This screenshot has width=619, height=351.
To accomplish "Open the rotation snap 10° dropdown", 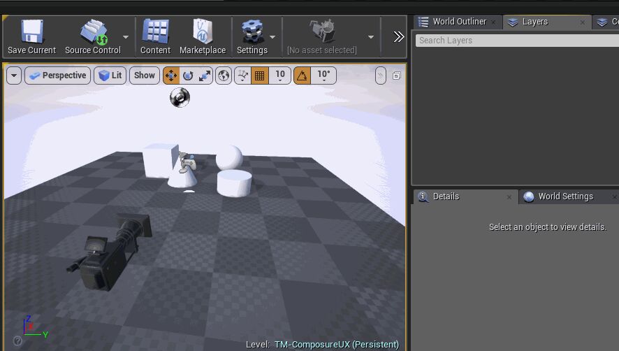I will [x=323, y=76].
